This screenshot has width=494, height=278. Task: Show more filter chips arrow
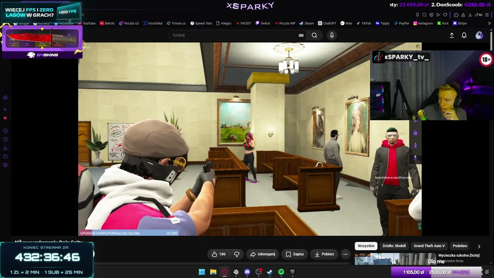(479, 246)
